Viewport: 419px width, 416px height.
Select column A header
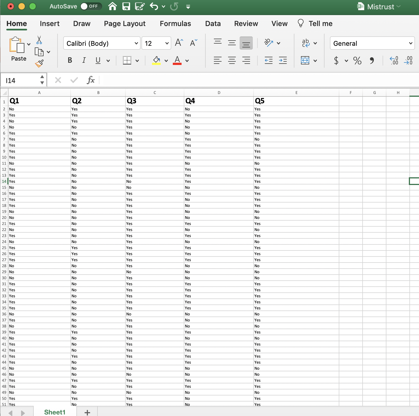[x=39, y=93]
